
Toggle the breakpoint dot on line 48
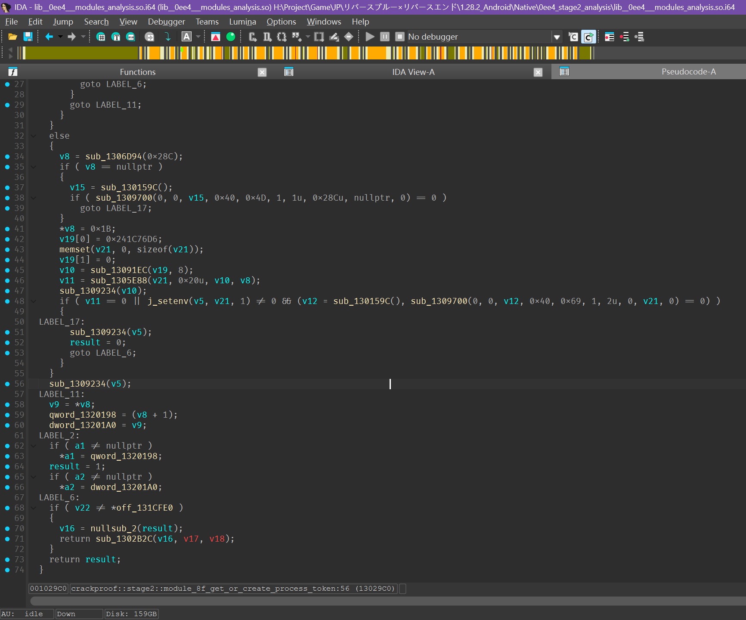click(x=7, y=301)
